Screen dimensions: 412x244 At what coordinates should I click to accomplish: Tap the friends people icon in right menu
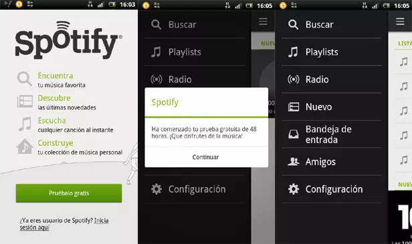point(294,162)
